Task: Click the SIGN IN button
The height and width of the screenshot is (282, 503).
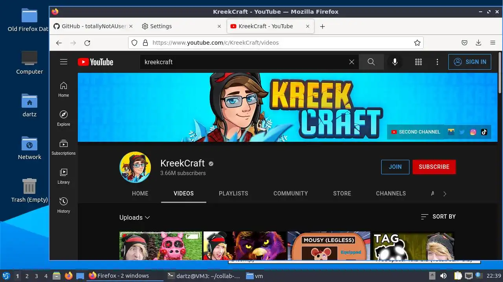Action: [470, 62]
